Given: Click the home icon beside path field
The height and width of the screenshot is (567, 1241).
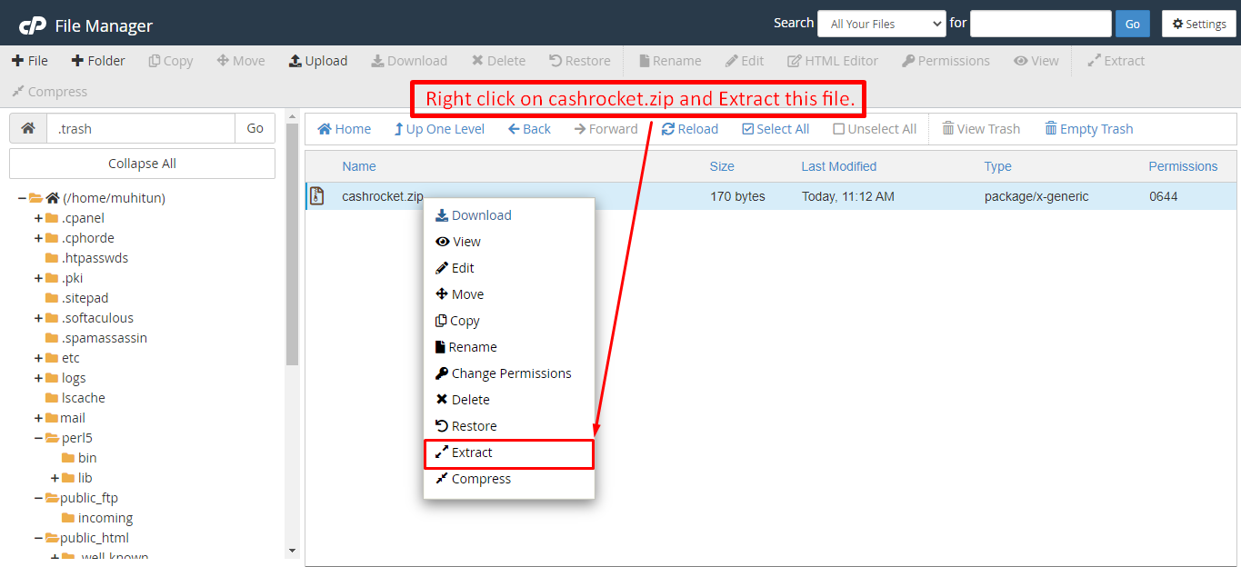Looking at the screenshot, I should [x=28, y=128].
